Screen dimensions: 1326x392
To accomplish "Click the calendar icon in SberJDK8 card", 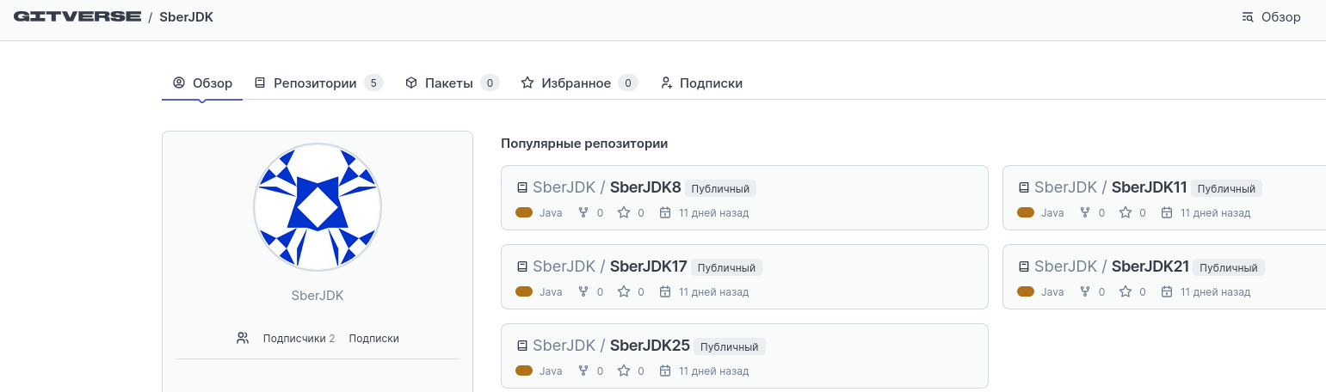I will [665, 212].
